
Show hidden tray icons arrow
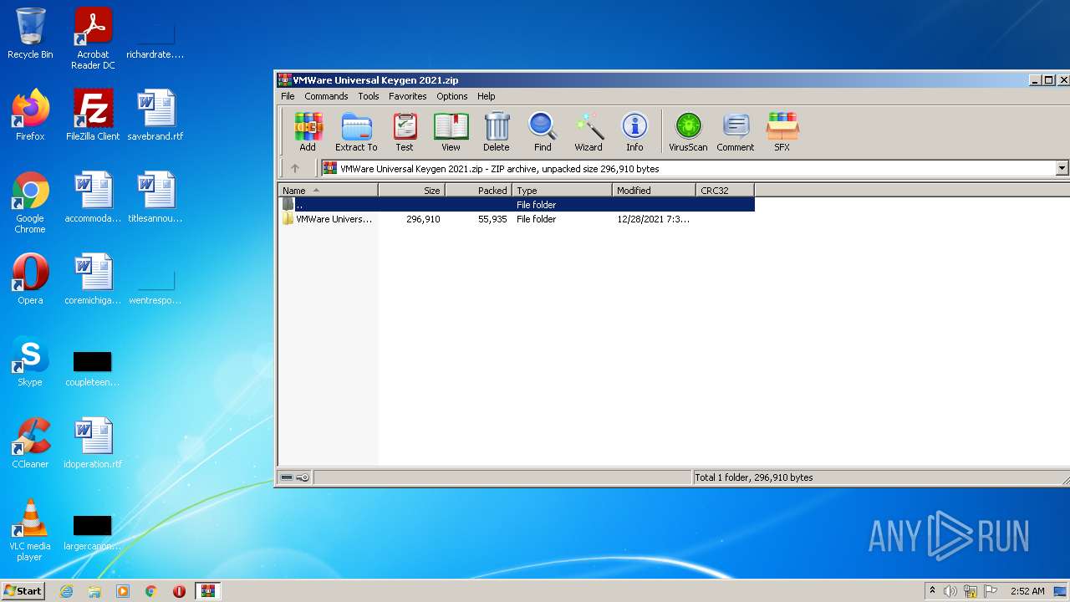[933, 591]
